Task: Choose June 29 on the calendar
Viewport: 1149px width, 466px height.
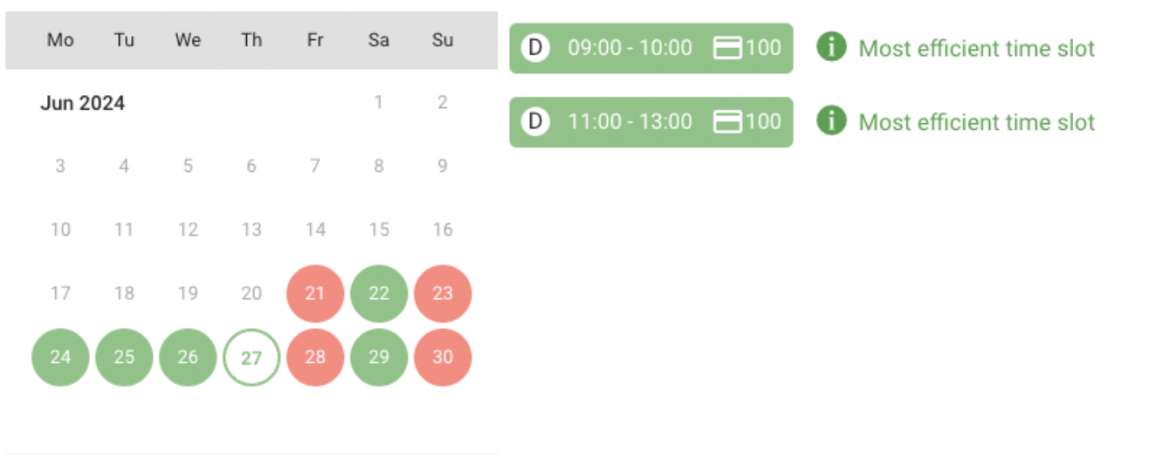Action: (x=379, y=357)
